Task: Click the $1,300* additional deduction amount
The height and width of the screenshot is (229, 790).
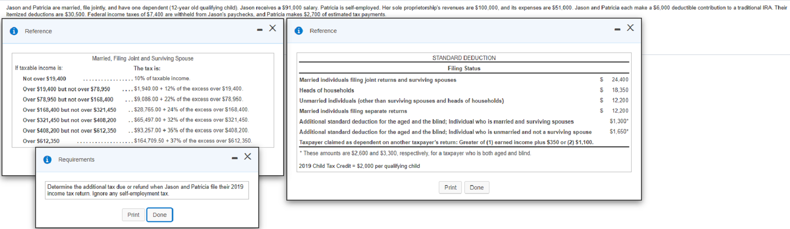Action: [x=619, y=121]
